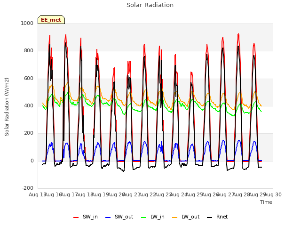
Task: Click the y-axis title Solar Radiation (W/m2)
Action: click(x=7, y=107)
